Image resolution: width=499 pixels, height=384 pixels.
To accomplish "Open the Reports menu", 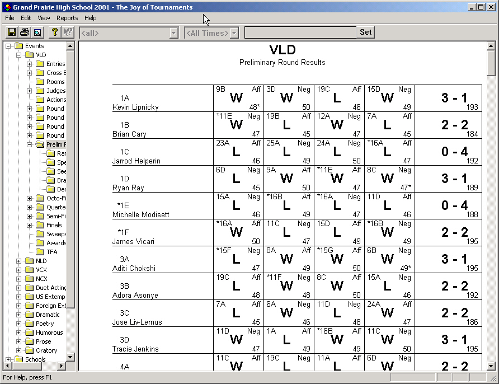I will pyautogui.click(x=67, y=18).
